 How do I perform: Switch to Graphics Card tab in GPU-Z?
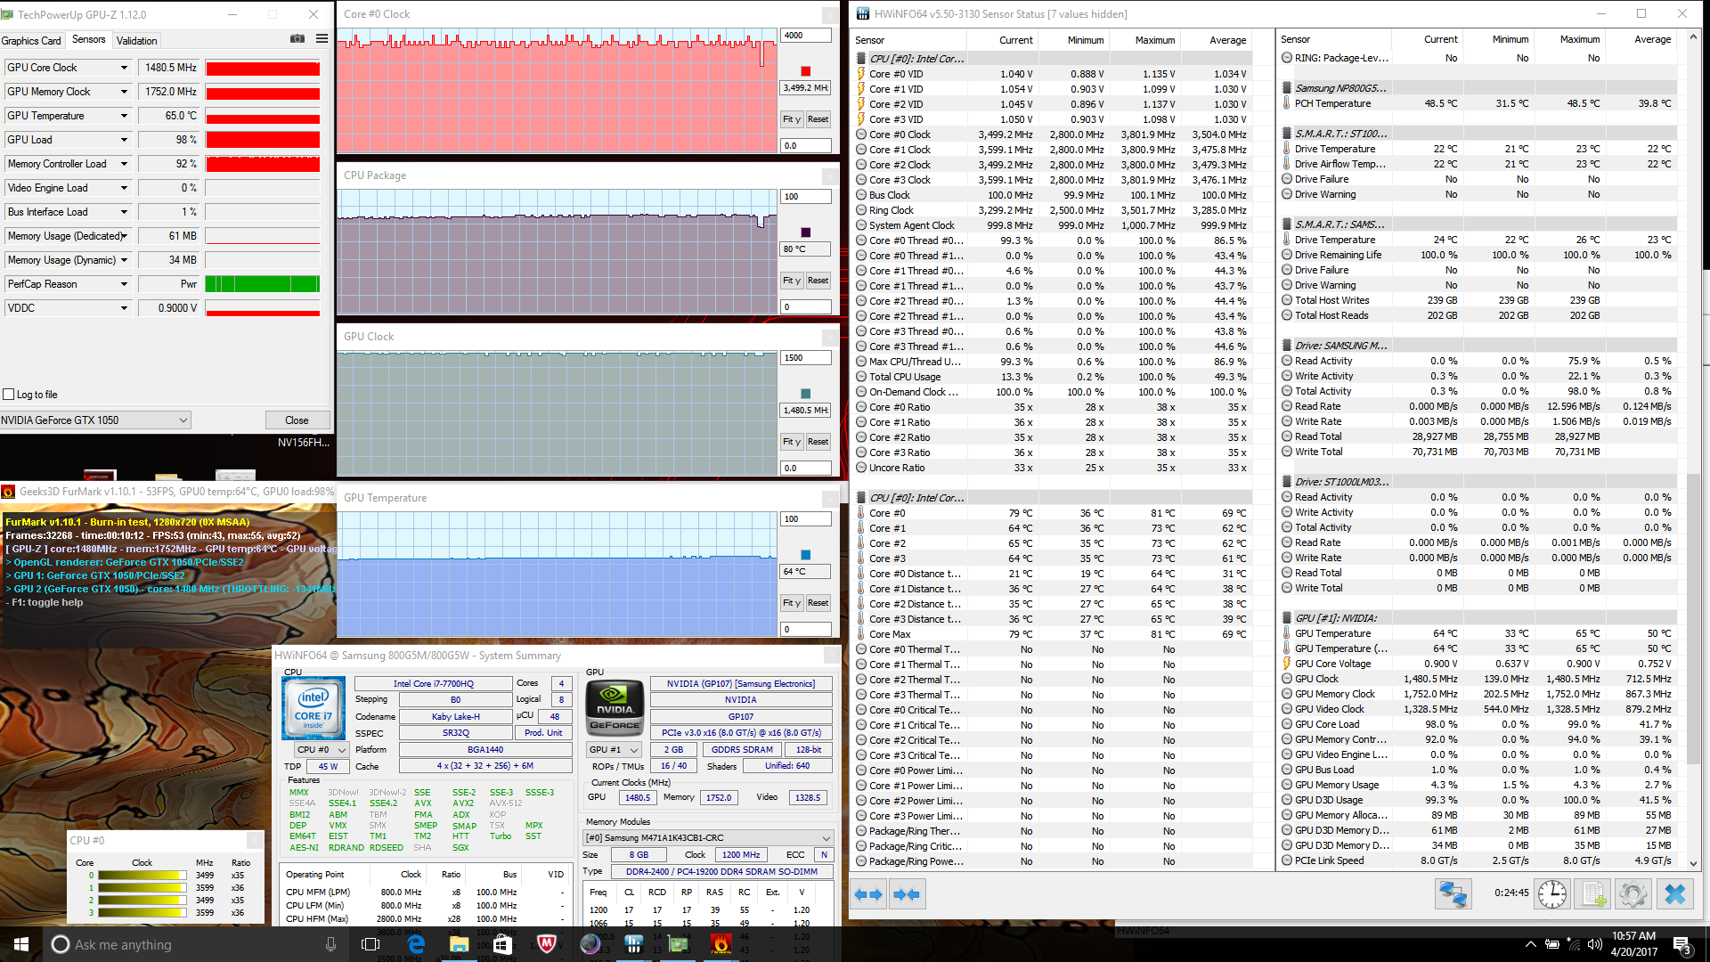click(x=31, y=41)
